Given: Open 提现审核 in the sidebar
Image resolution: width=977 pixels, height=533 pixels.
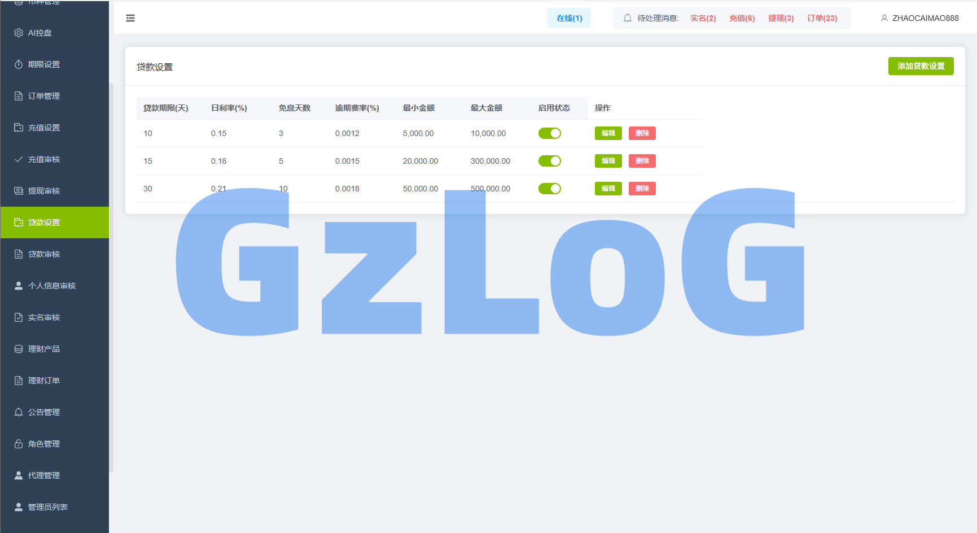Looking at the screenshot, I should pos(55,191).
